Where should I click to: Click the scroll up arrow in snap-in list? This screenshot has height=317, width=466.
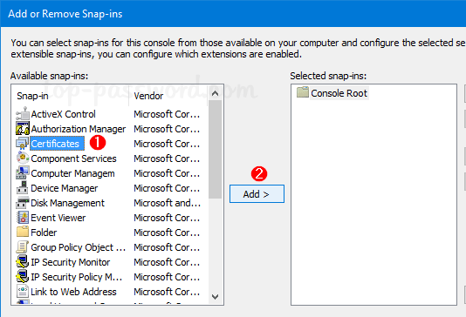click(x=216, y=94)
